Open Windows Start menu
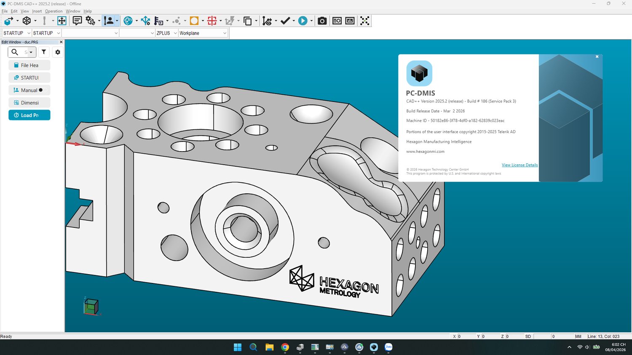The width and height of the screenshot is (632, 355). coord(238,347)
